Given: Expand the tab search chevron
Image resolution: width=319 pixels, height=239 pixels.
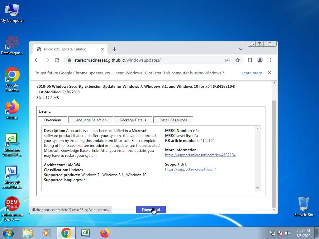Looking at the screenshot, I should [x=241, y=49].
